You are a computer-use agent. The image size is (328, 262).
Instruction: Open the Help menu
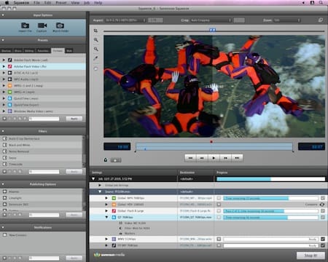[98, 3]
